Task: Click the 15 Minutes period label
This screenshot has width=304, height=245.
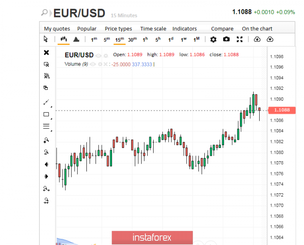Action: [124, 16]
